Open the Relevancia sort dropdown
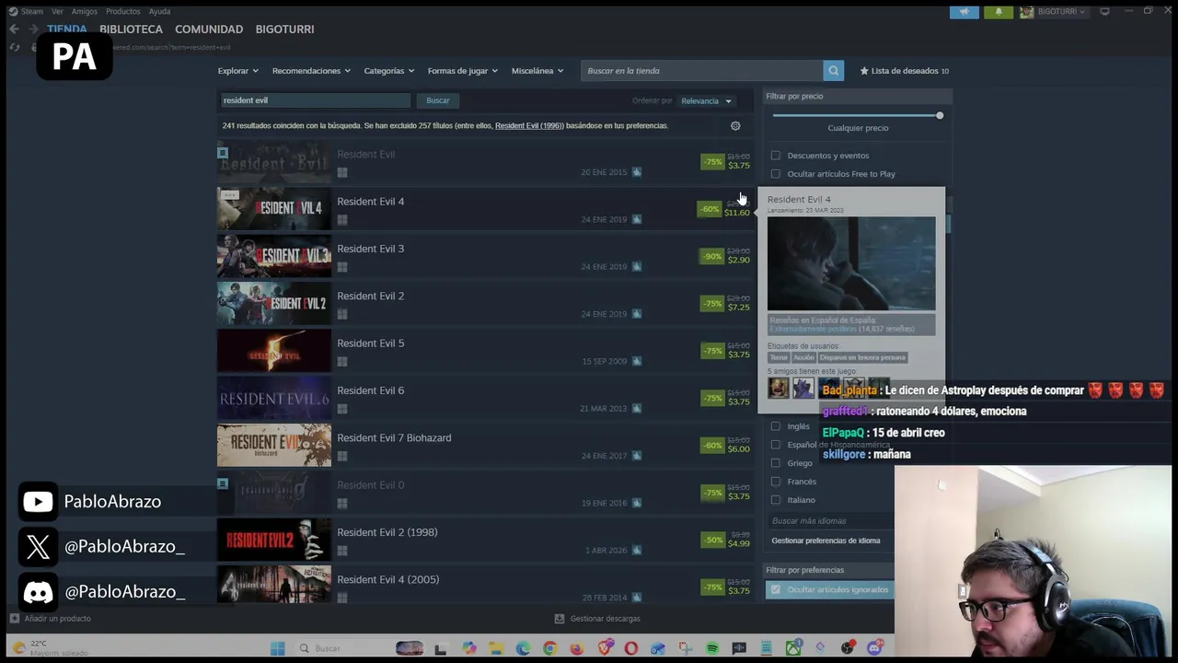 pos(706,101)
